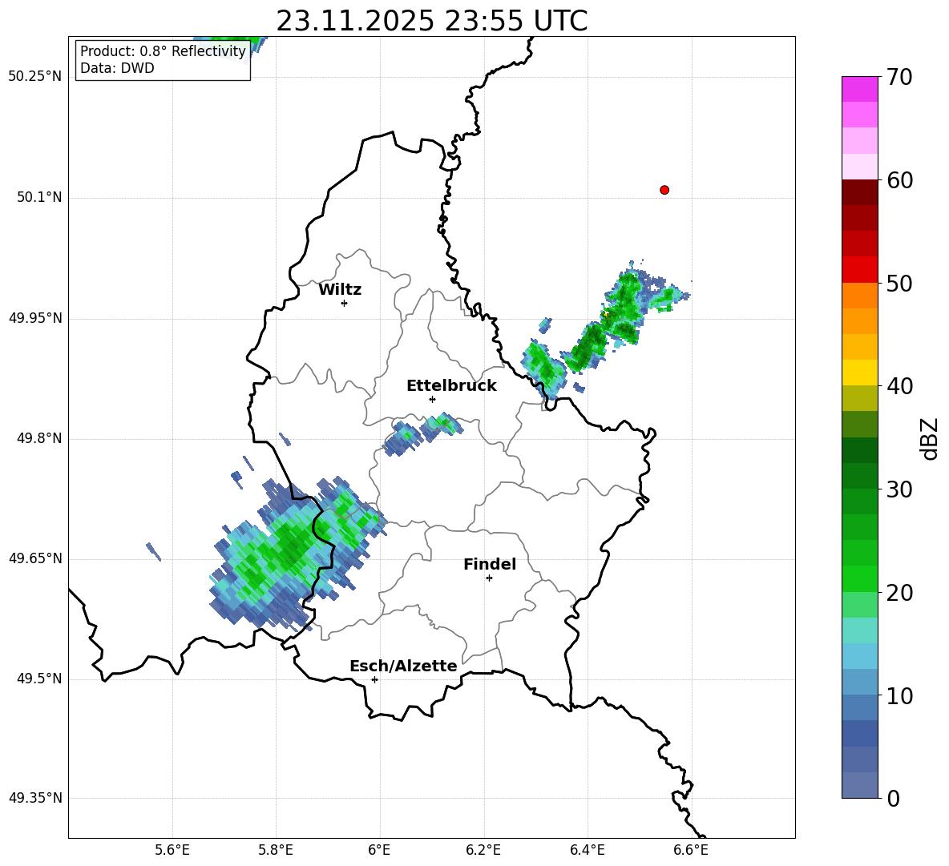949x866 pixels.
Task: Click the 49.35°N latitude label
Action: [x=35, y=799]
